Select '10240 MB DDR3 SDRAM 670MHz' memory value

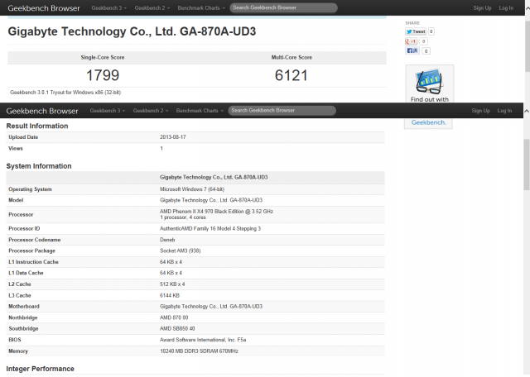coord(199,351)
